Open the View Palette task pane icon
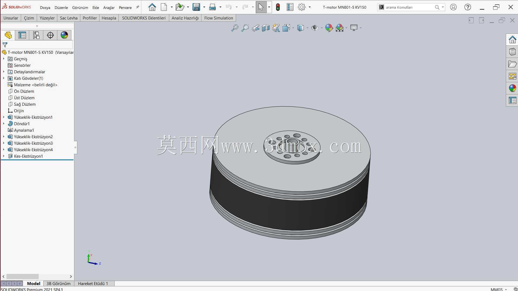 click(x=512, y=76)
